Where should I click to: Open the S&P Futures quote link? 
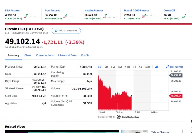tap(12, 11)
